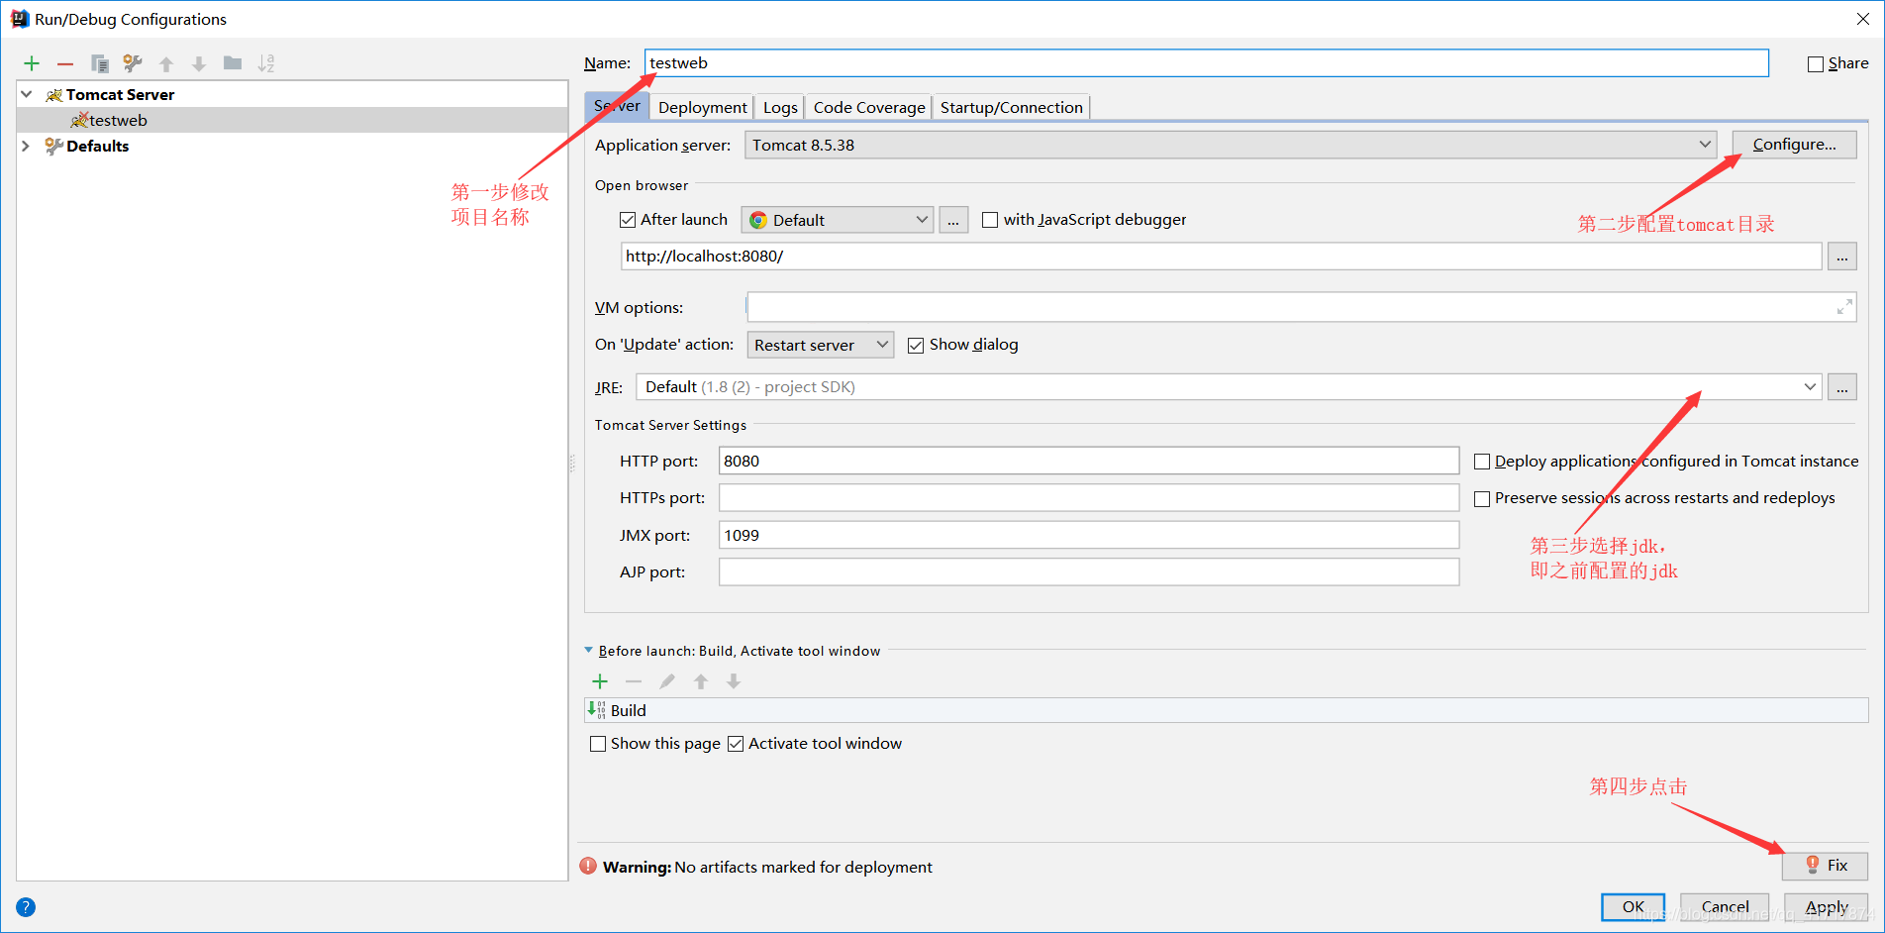Expand VM options field icon

coord(1844,308)
